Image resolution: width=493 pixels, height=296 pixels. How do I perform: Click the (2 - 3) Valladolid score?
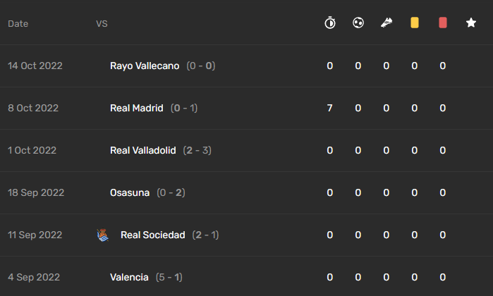(197, 150)
